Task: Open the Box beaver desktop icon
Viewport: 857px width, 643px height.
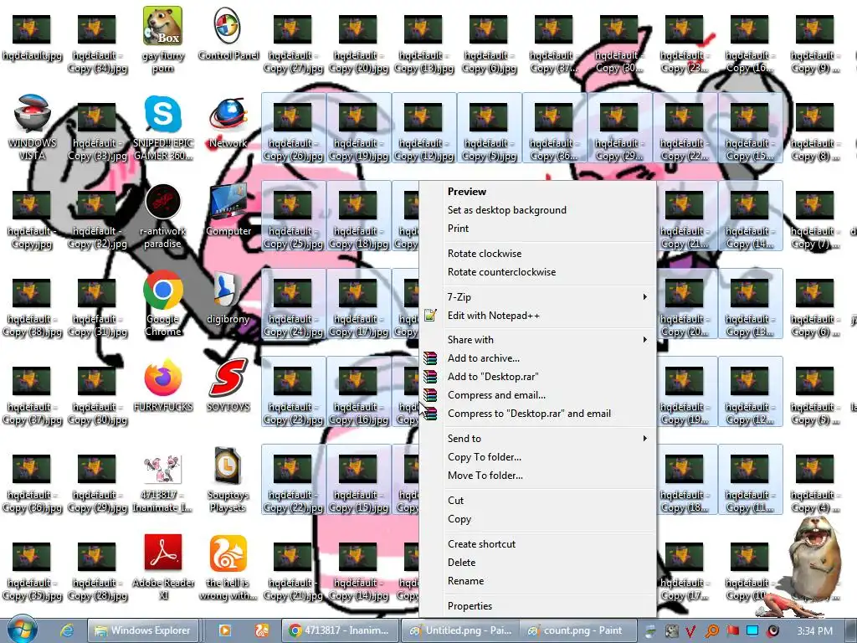Action: 163,40
